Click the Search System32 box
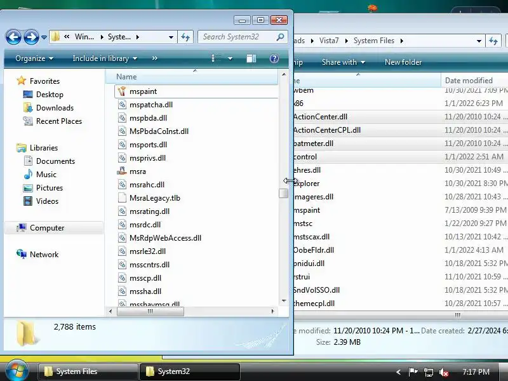The image size is (508, 381). [243, 37]
